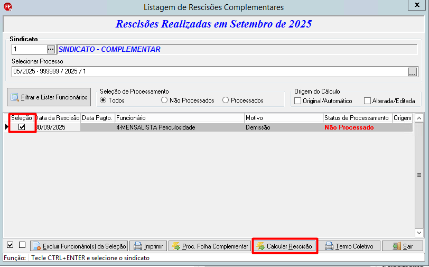Open the Sindicato lookup ellipsis button
This screenshot has width=429, height=267.
pyautogui.click(x=51, y=49)
